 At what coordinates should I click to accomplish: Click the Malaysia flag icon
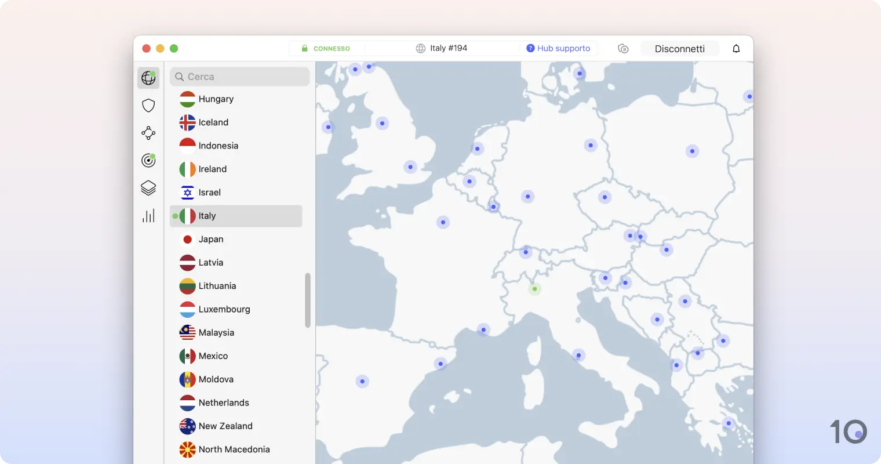coord(187,332)
